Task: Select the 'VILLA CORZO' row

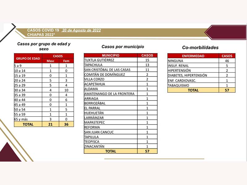Action: click(x=121, y=79)
